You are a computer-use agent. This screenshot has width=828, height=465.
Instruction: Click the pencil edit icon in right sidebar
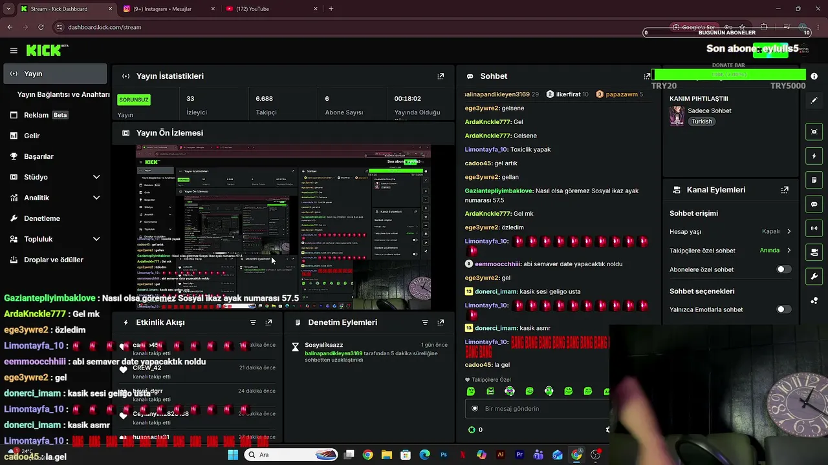[x=814, y=101]
